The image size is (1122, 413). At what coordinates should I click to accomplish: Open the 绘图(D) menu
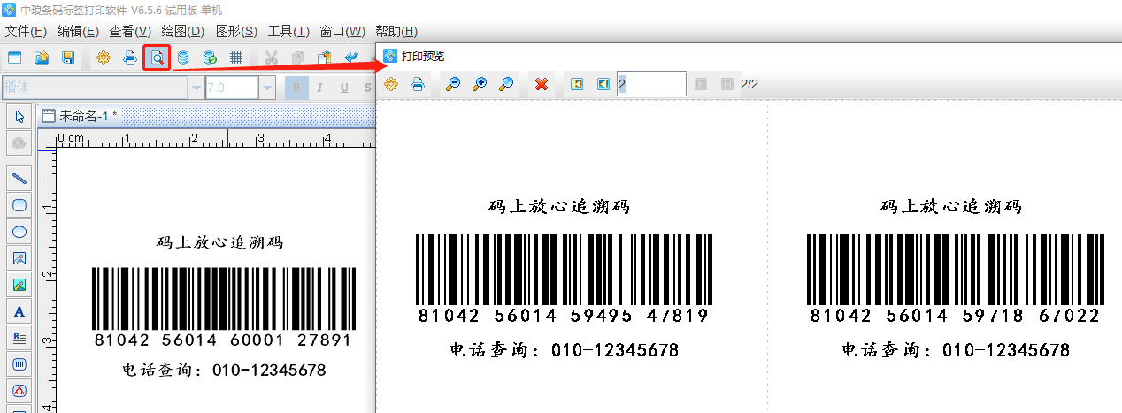click(182, 32)
